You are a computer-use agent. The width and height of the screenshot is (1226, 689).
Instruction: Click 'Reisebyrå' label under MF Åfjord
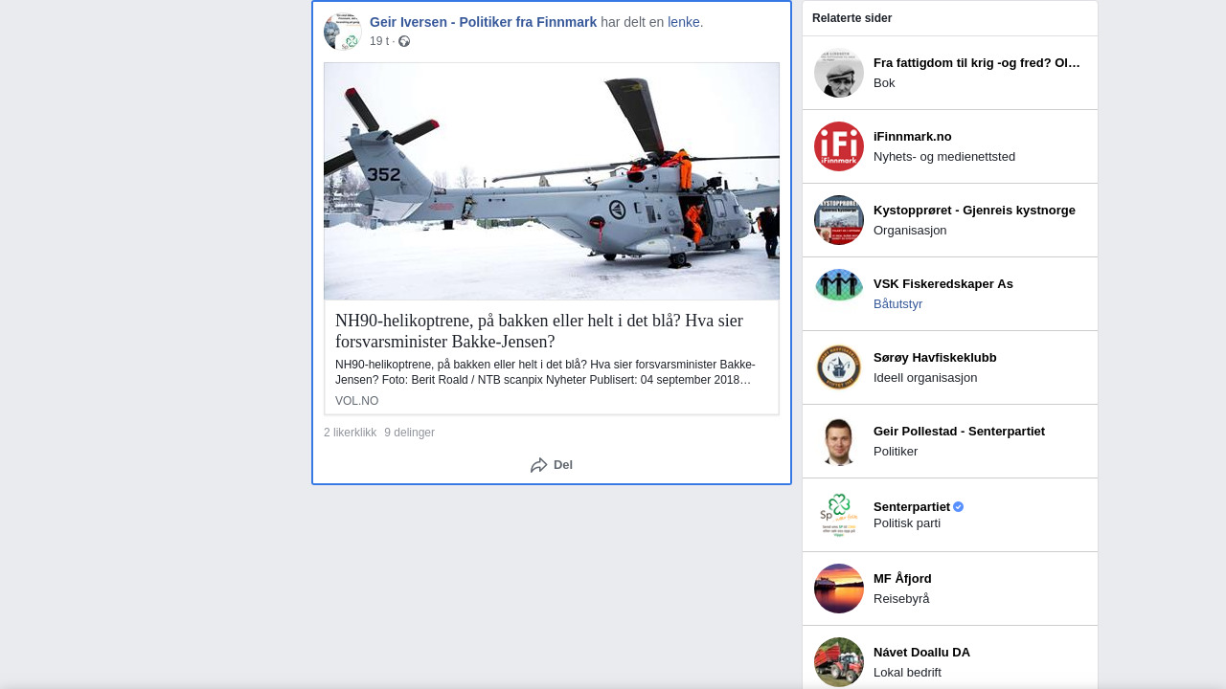tap(901, 599)
